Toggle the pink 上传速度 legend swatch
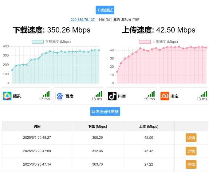This screenshot has height=172, width=209. [145, 42]
